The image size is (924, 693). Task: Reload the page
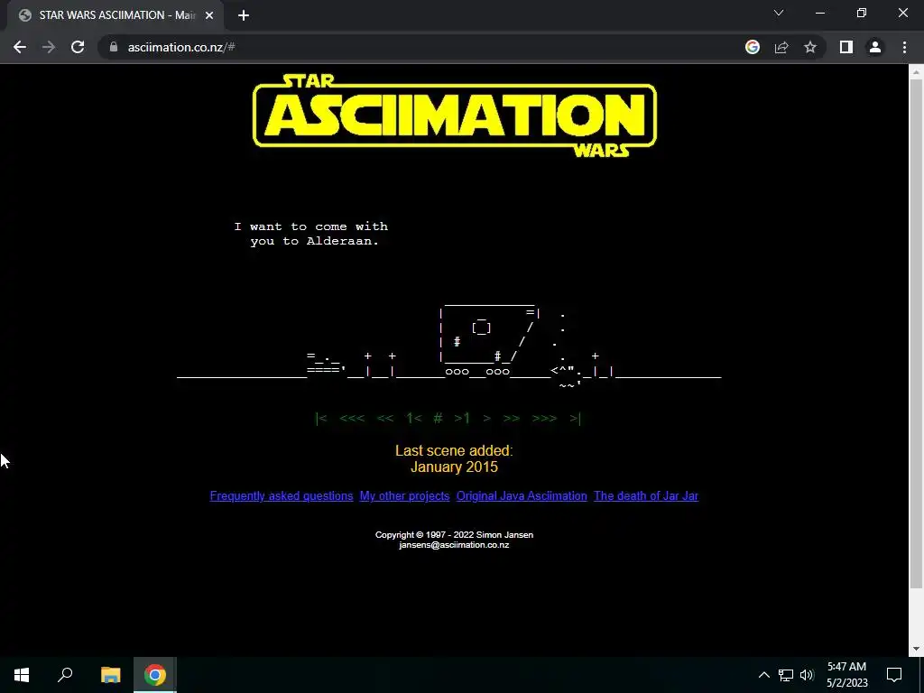[x=78, y=47]
